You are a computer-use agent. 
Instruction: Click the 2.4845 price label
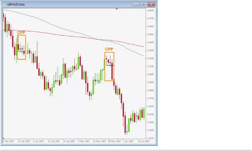pyautogui.click(x=150, y=11)
